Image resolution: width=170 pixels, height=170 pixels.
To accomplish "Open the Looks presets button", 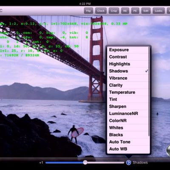I will coord(159,11).
